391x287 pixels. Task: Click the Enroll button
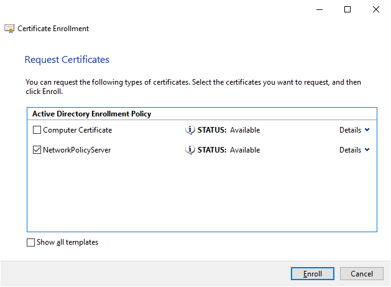[x=313, y=274]
